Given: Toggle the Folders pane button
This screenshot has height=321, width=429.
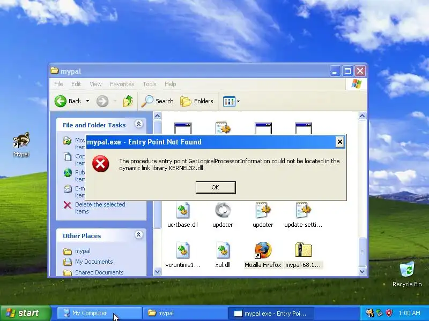Looking at the screenshot, I should [197, 101].
